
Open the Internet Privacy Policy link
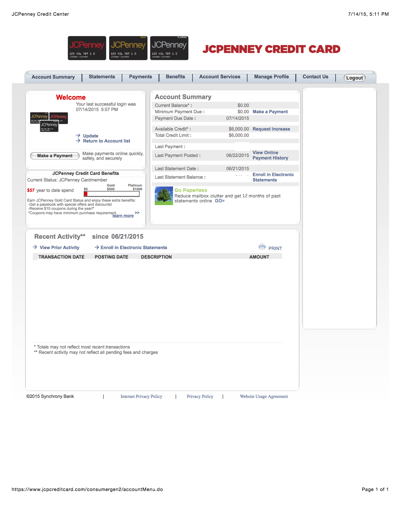(141, 397)
